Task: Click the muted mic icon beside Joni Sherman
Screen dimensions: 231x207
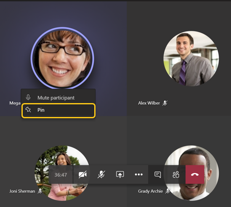Action: click(x=40, y=191)
